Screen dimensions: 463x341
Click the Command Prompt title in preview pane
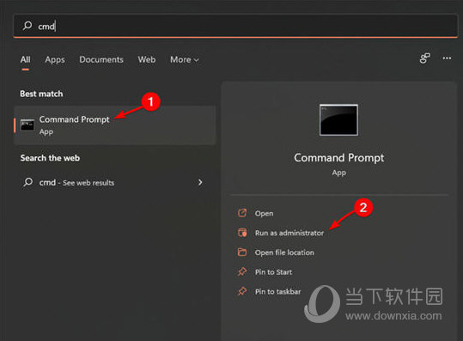point(339,158)
